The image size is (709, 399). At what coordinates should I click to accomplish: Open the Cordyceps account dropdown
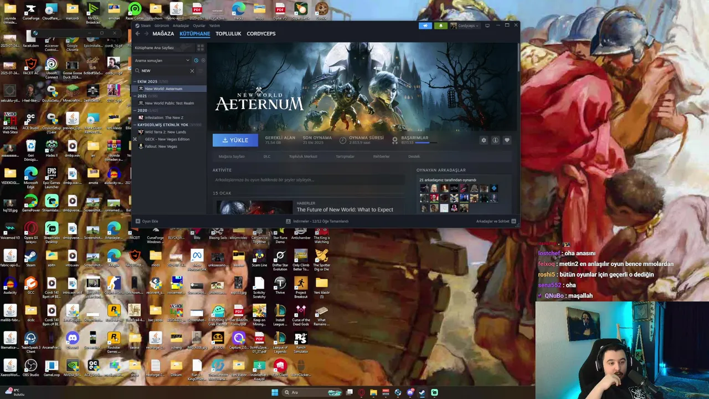[x=465, y=25]
